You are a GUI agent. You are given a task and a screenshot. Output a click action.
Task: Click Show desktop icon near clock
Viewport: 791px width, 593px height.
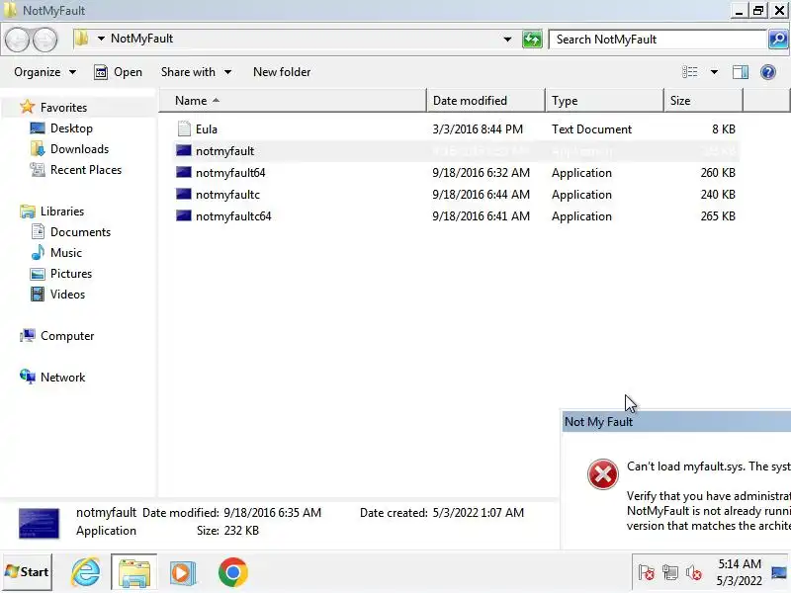(x=779, y=572)
